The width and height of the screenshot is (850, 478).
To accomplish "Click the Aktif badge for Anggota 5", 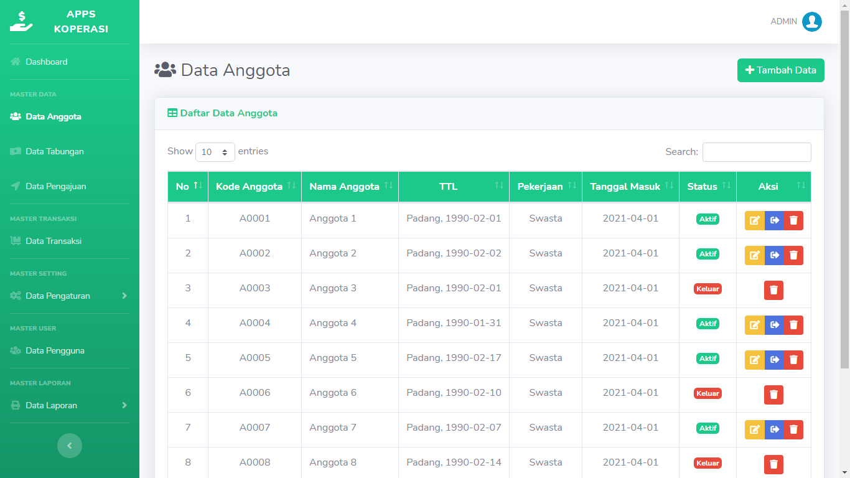I will click(x=708, y=358).
